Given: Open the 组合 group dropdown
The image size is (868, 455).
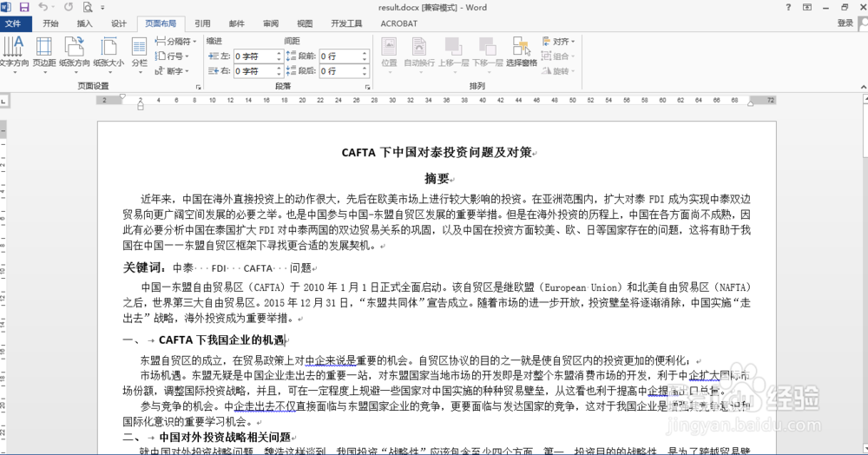Looking at the screenshot, I should pos(558,56).
